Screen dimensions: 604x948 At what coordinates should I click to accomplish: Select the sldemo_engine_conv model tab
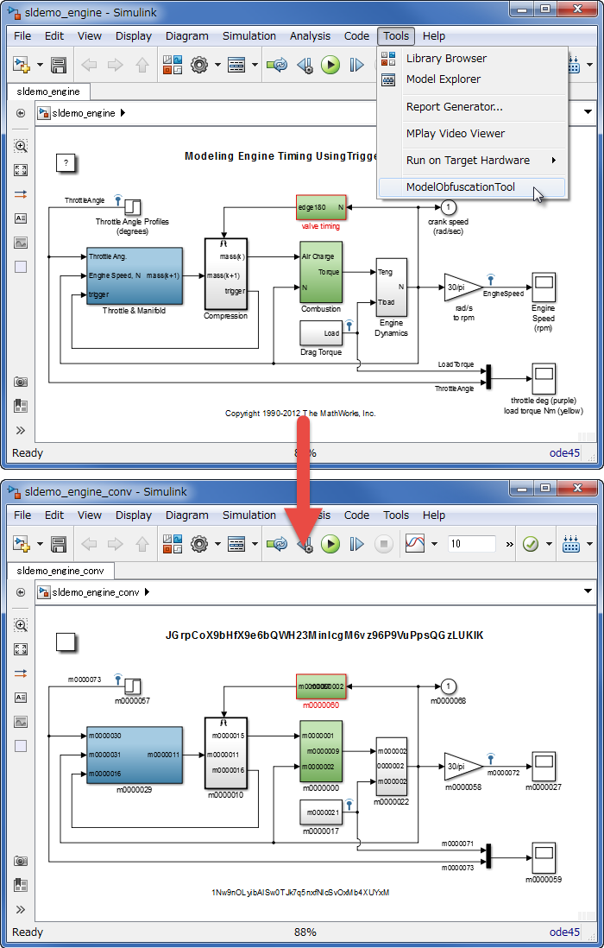point(60,572)
